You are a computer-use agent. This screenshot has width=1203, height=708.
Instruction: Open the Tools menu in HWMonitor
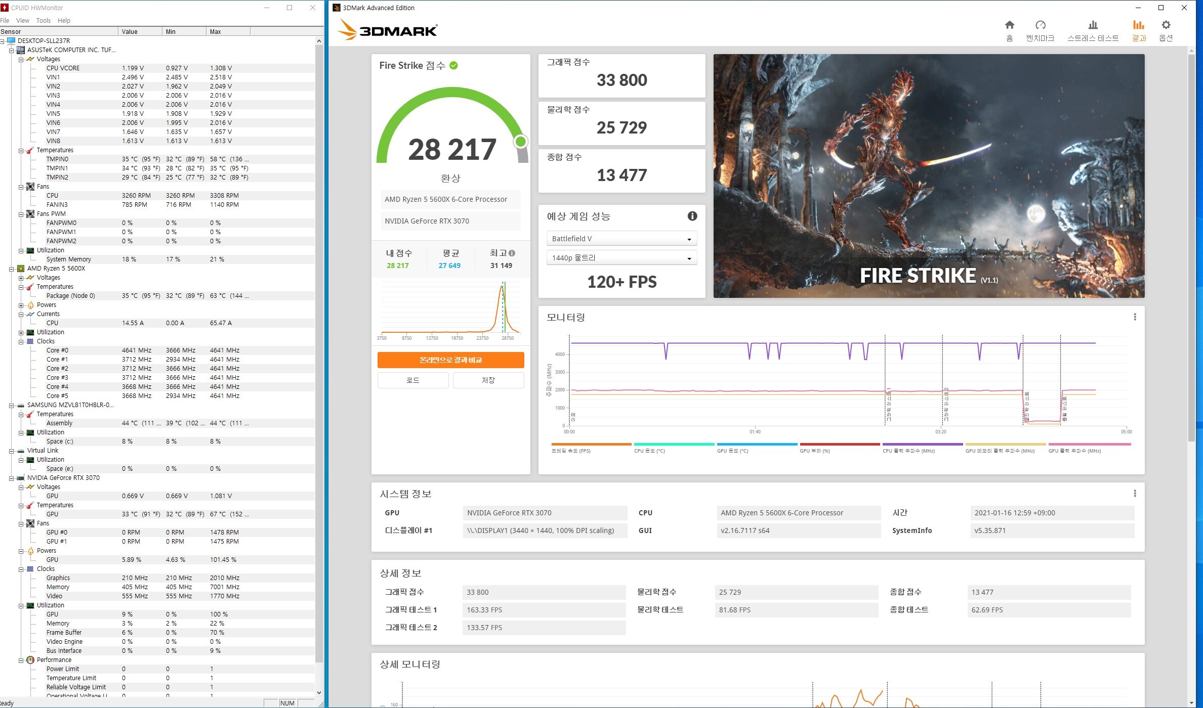click(44, 21)
